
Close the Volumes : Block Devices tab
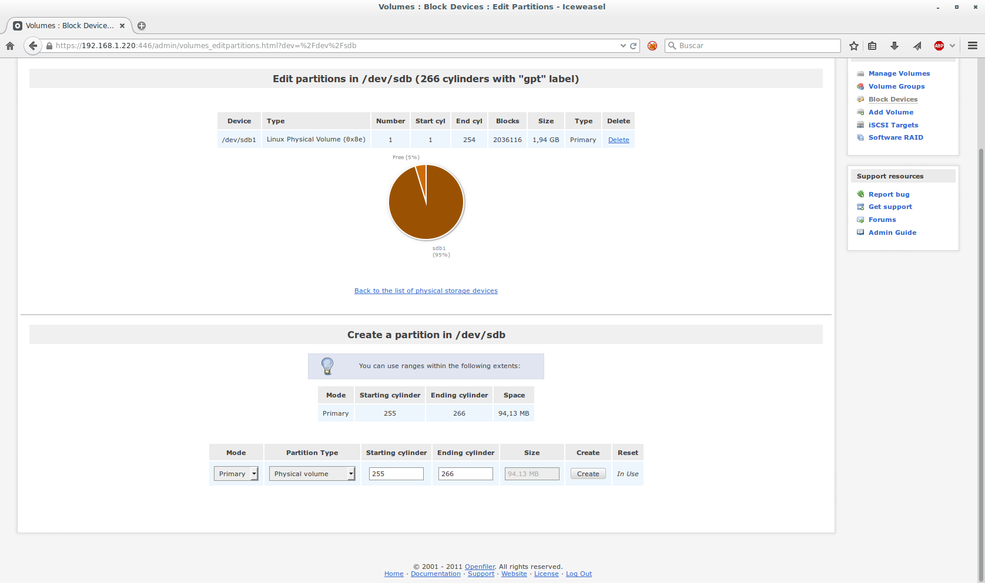(122, 26)
